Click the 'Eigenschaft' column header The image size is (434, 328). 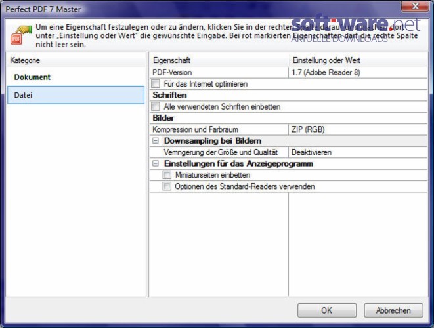(x=219, y=60)
